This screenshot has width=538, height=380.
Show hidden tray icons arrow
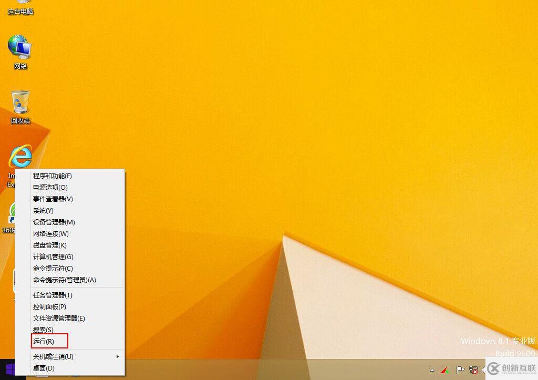[432, 370]
